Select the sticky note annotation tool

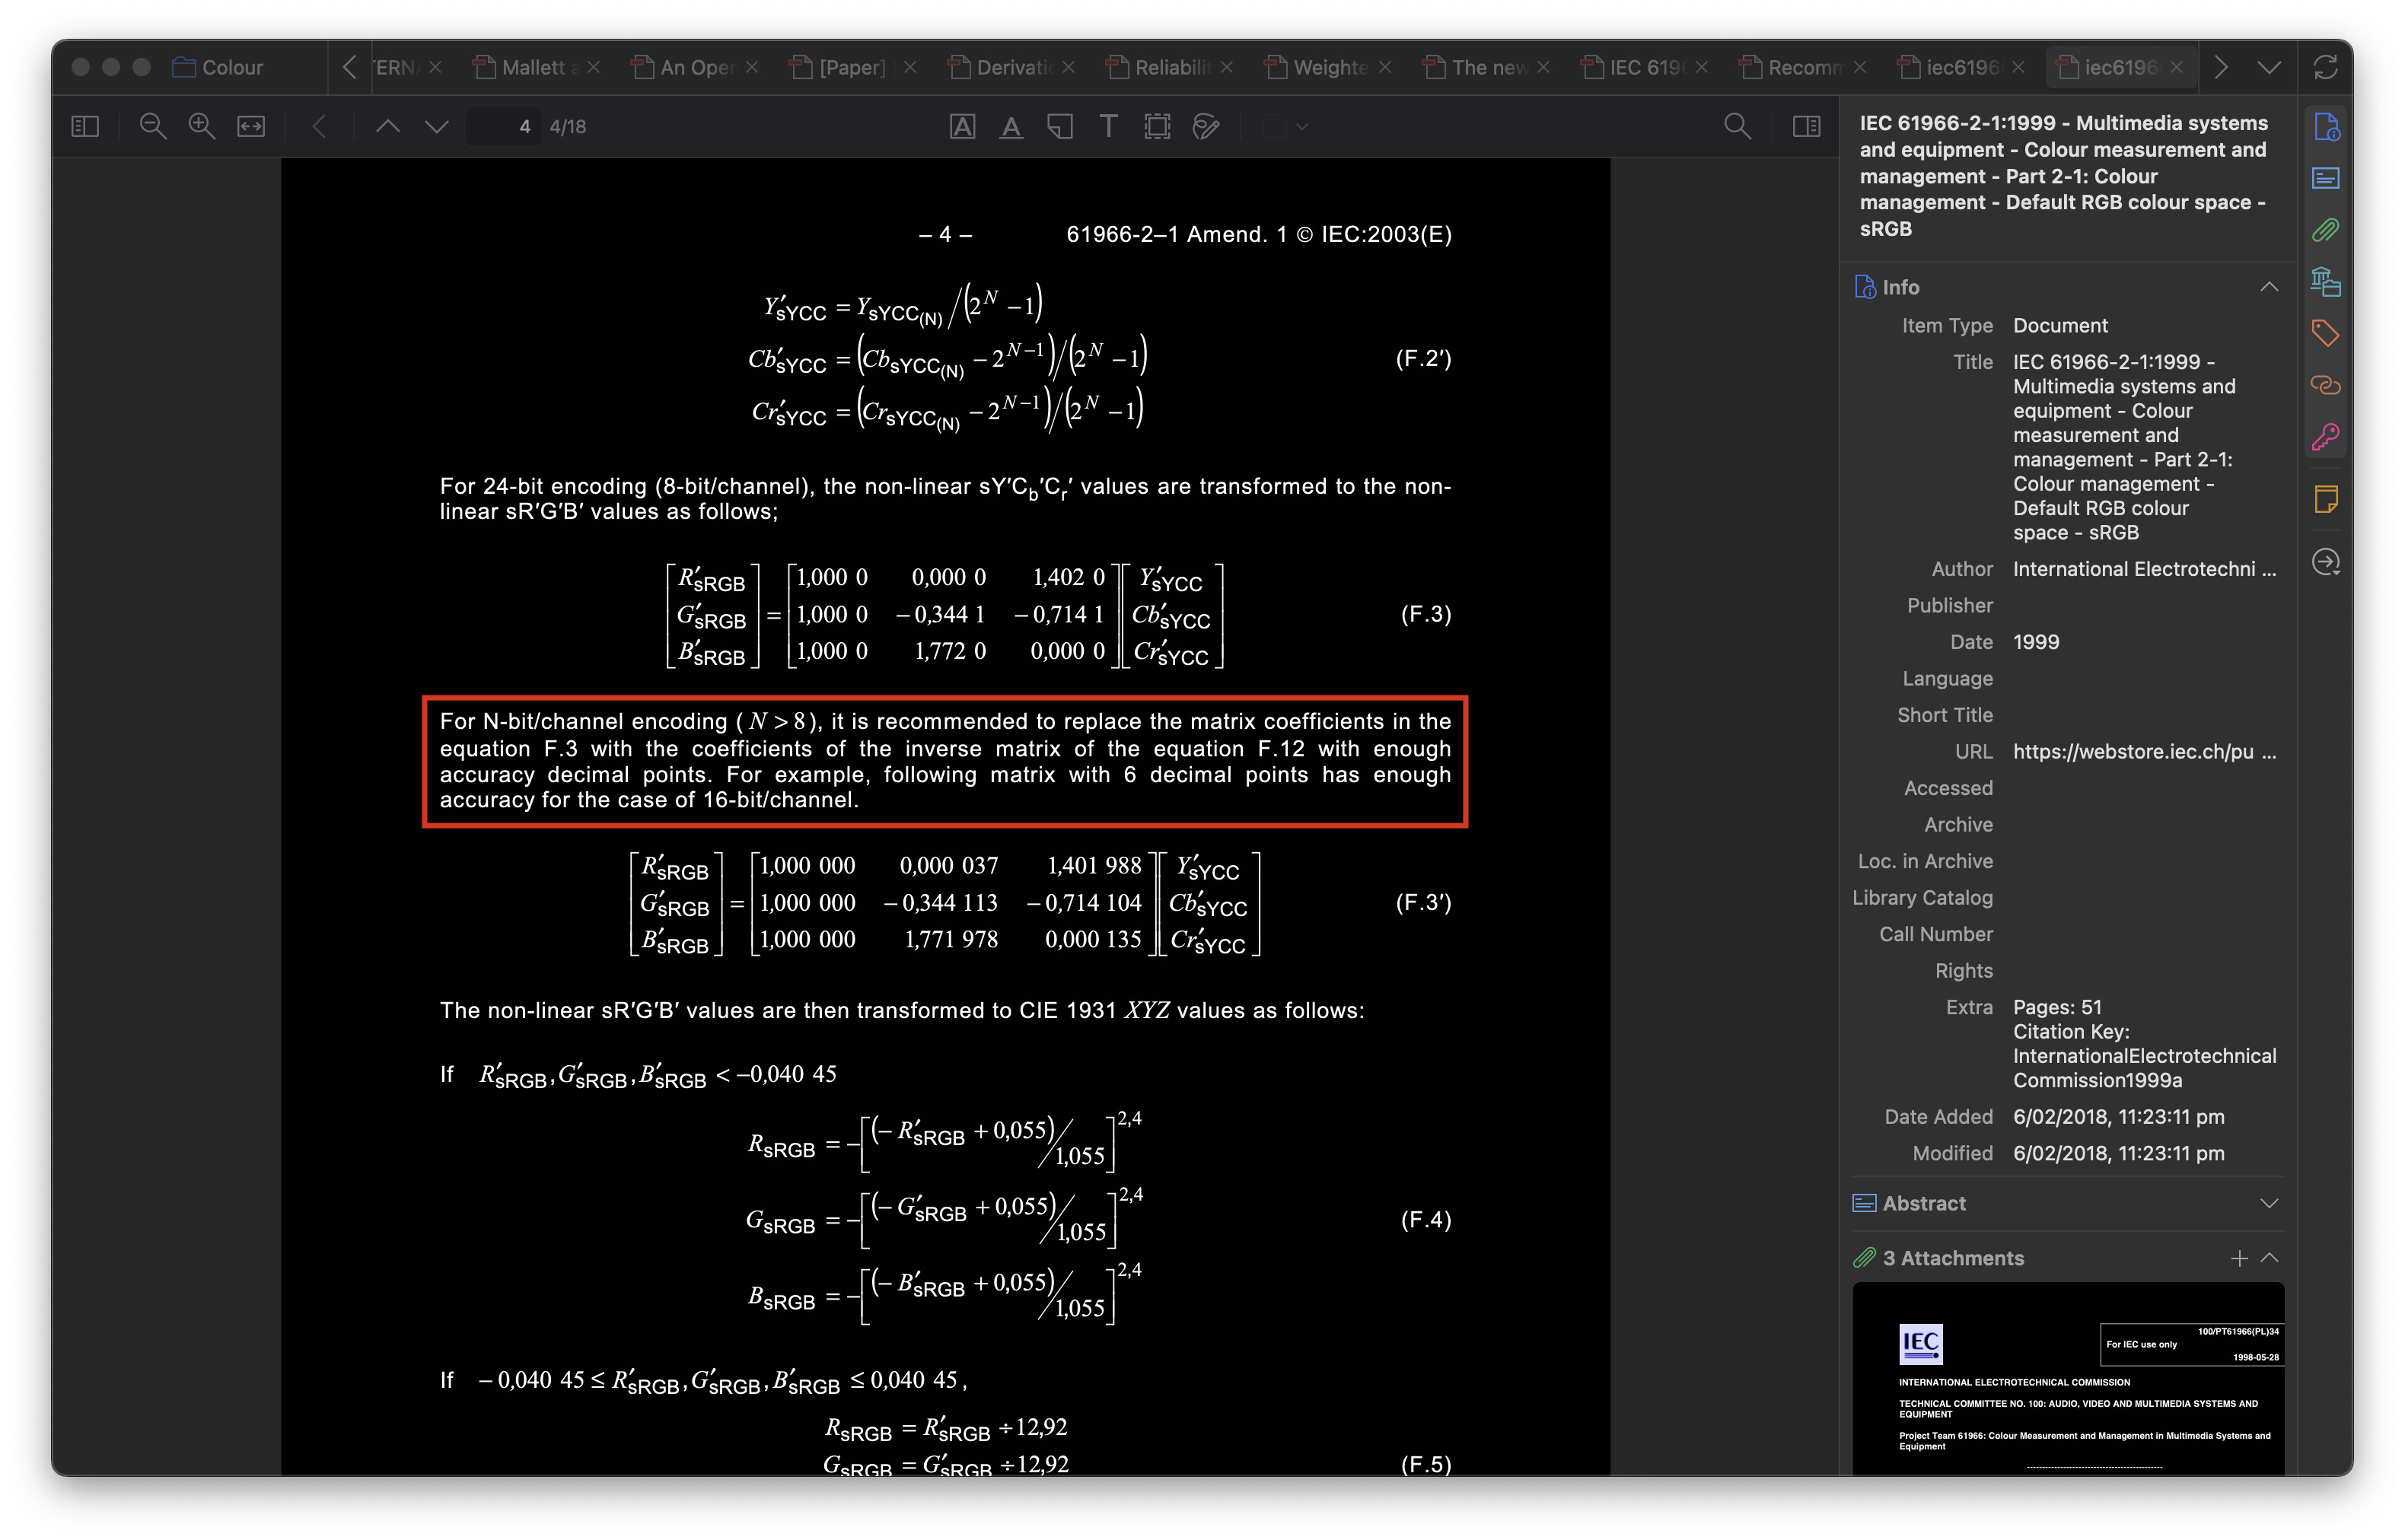click(1060, 126)
